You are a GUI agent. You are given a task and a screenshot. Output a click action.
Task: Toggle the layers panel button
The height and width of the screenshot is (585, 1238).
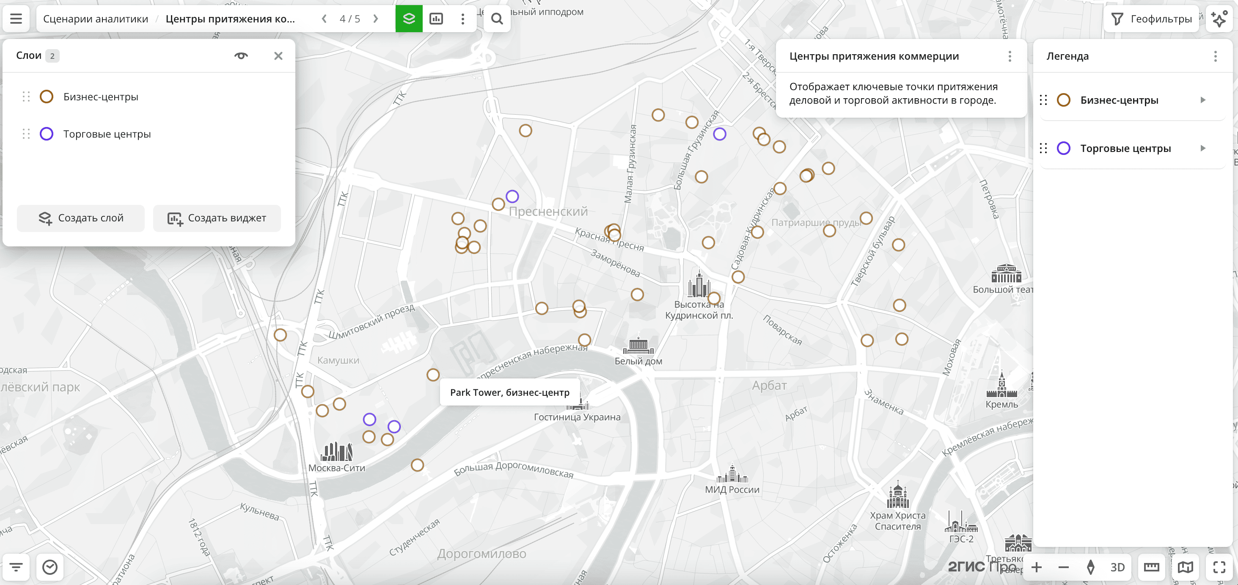click(408, 19)
